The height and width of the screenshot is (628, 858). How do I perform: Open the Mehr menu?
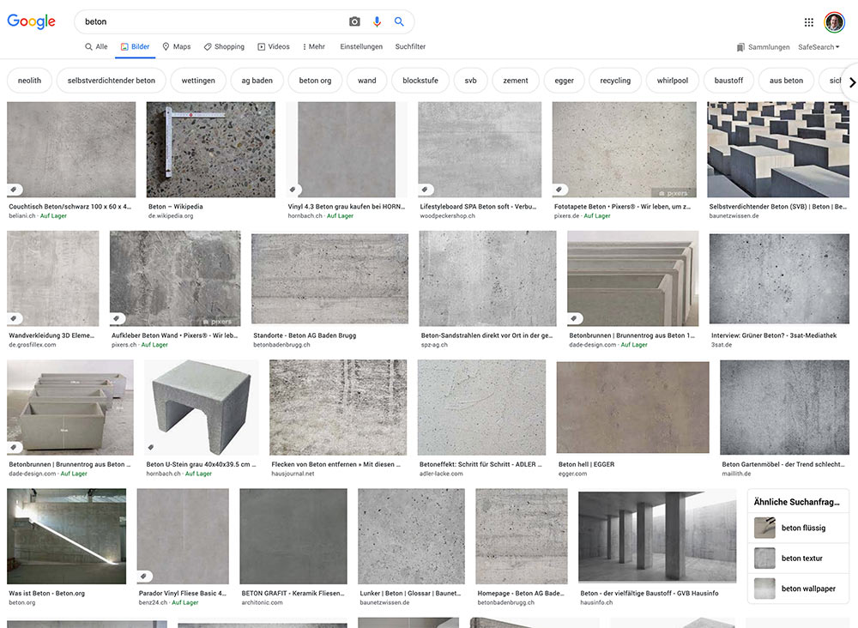[313, 47]
